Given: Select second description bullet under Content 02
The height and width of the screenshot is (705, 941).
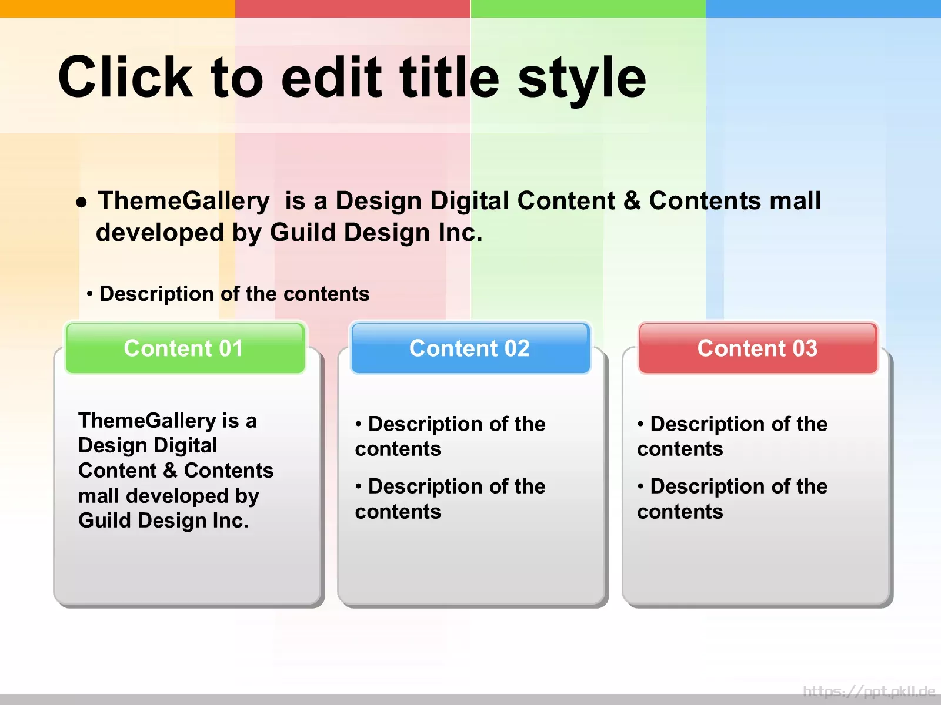Looking at the screenshot, I should click(x=450, y=499).
